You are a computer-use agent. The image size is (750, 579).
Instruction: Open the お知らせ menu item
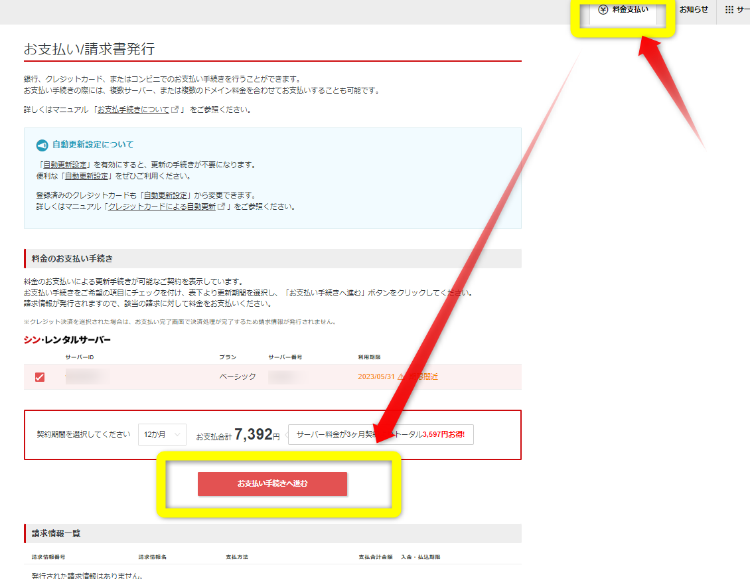point(694,10)
